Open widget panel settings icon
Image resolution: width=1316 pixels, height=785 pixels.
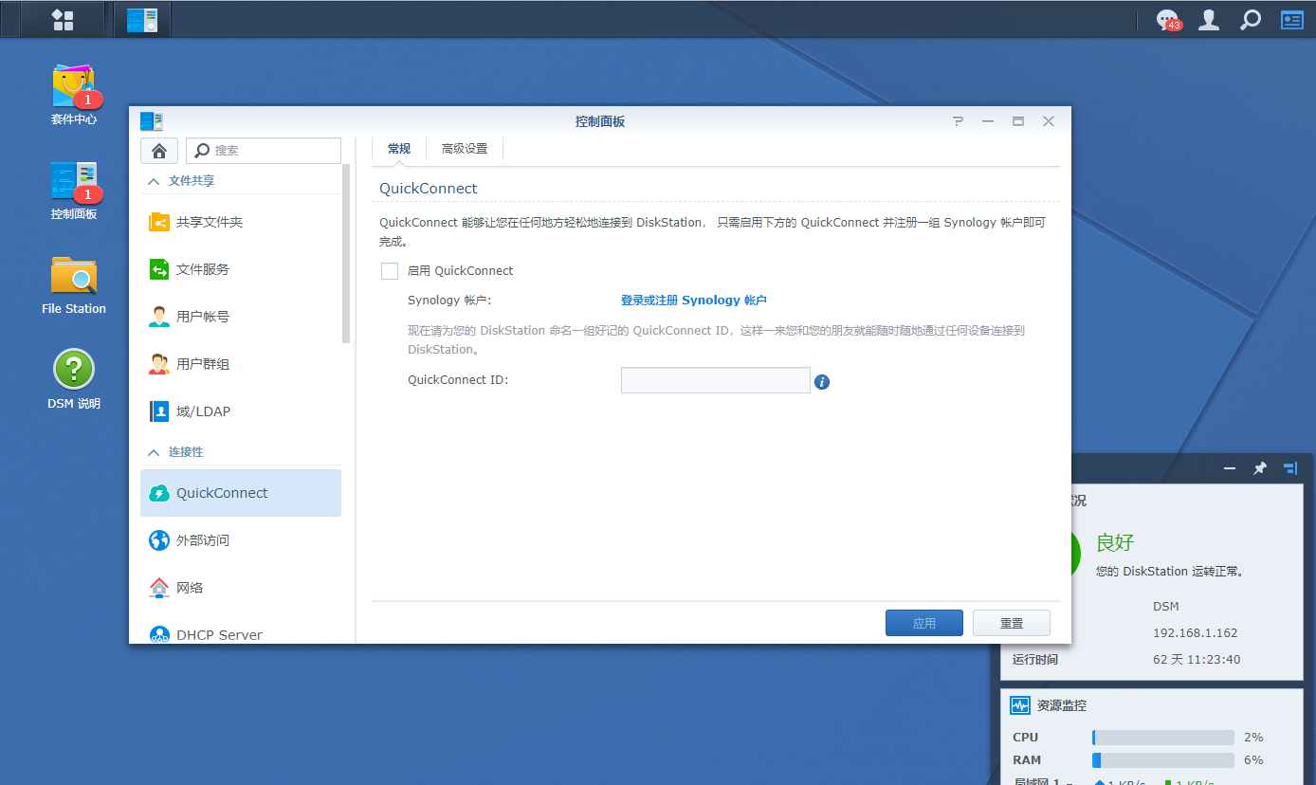[x=1290, y=468]
